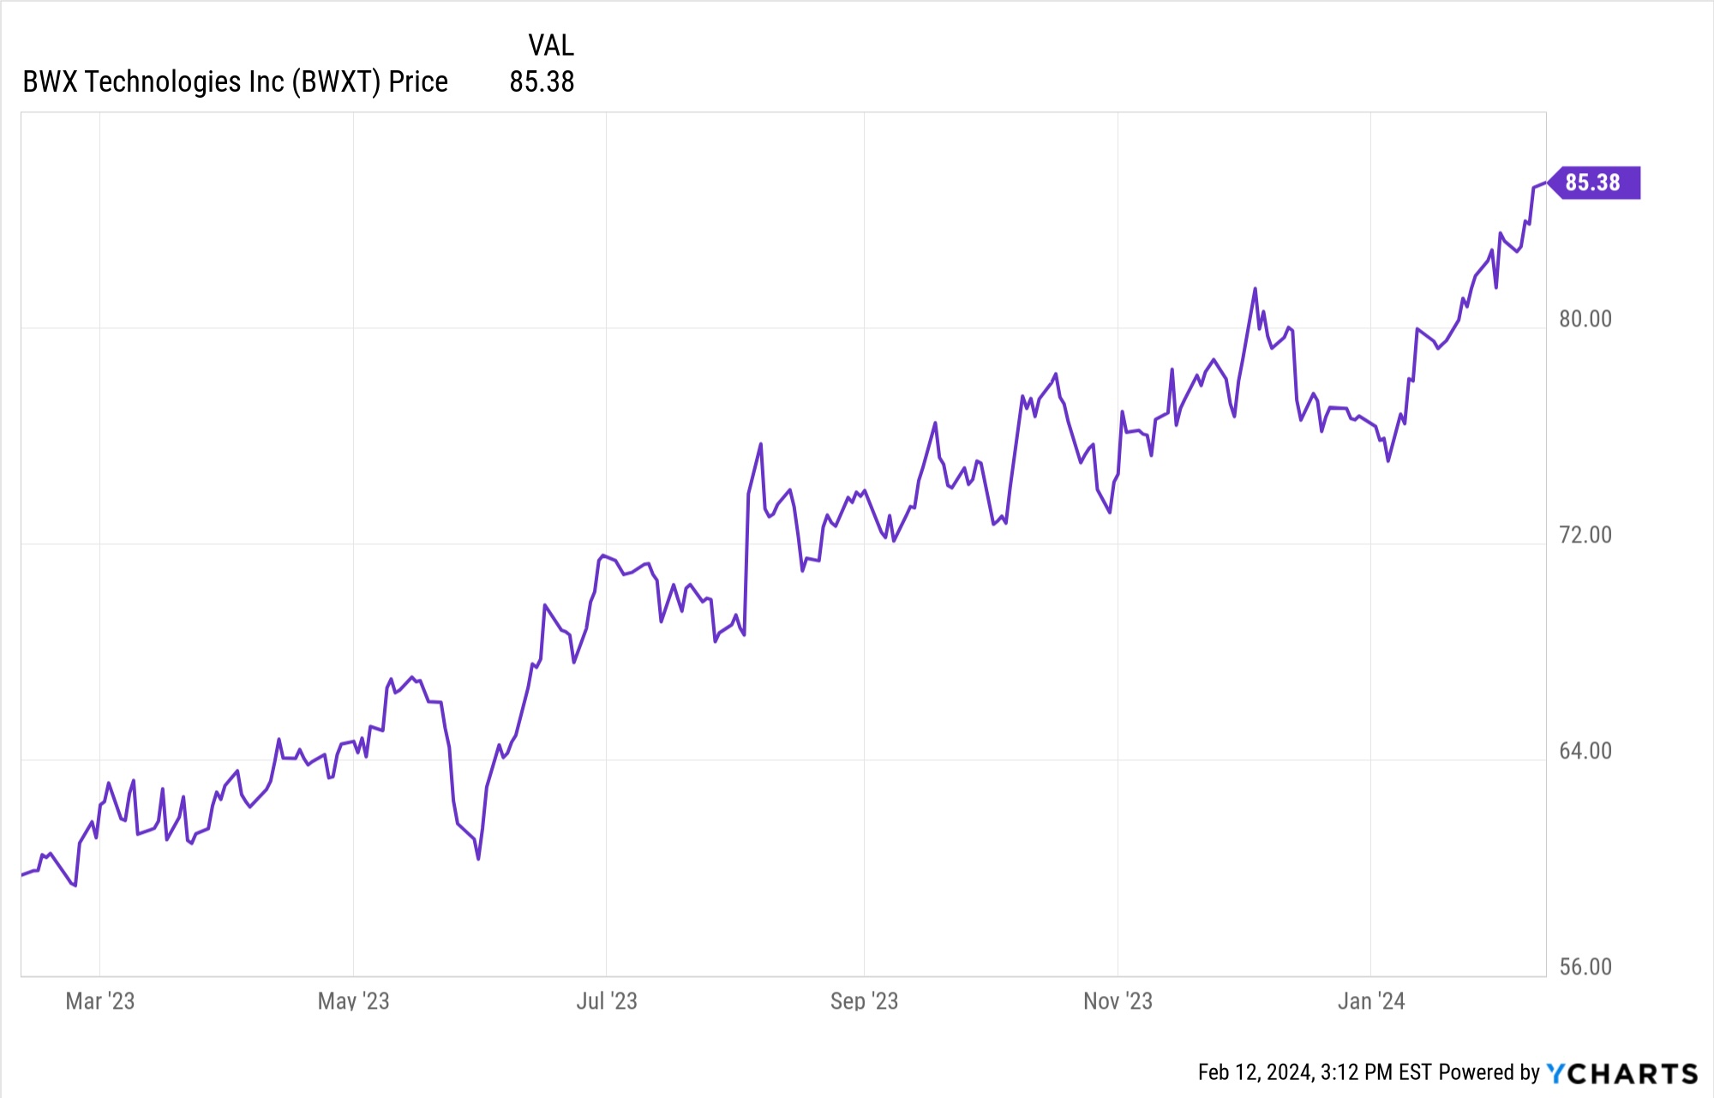1714x1098 pixels.
Task: Click the BWX Technologies Inc (BWXT) Price title
Action: point(235,82)
